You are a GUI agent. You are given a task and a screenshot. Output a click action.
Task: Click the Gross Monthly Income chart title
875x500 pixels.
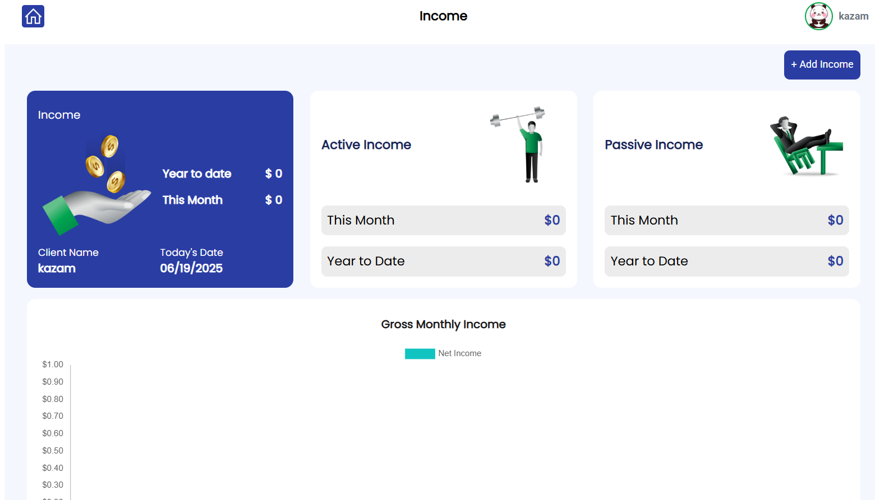[x=443, y=325]
